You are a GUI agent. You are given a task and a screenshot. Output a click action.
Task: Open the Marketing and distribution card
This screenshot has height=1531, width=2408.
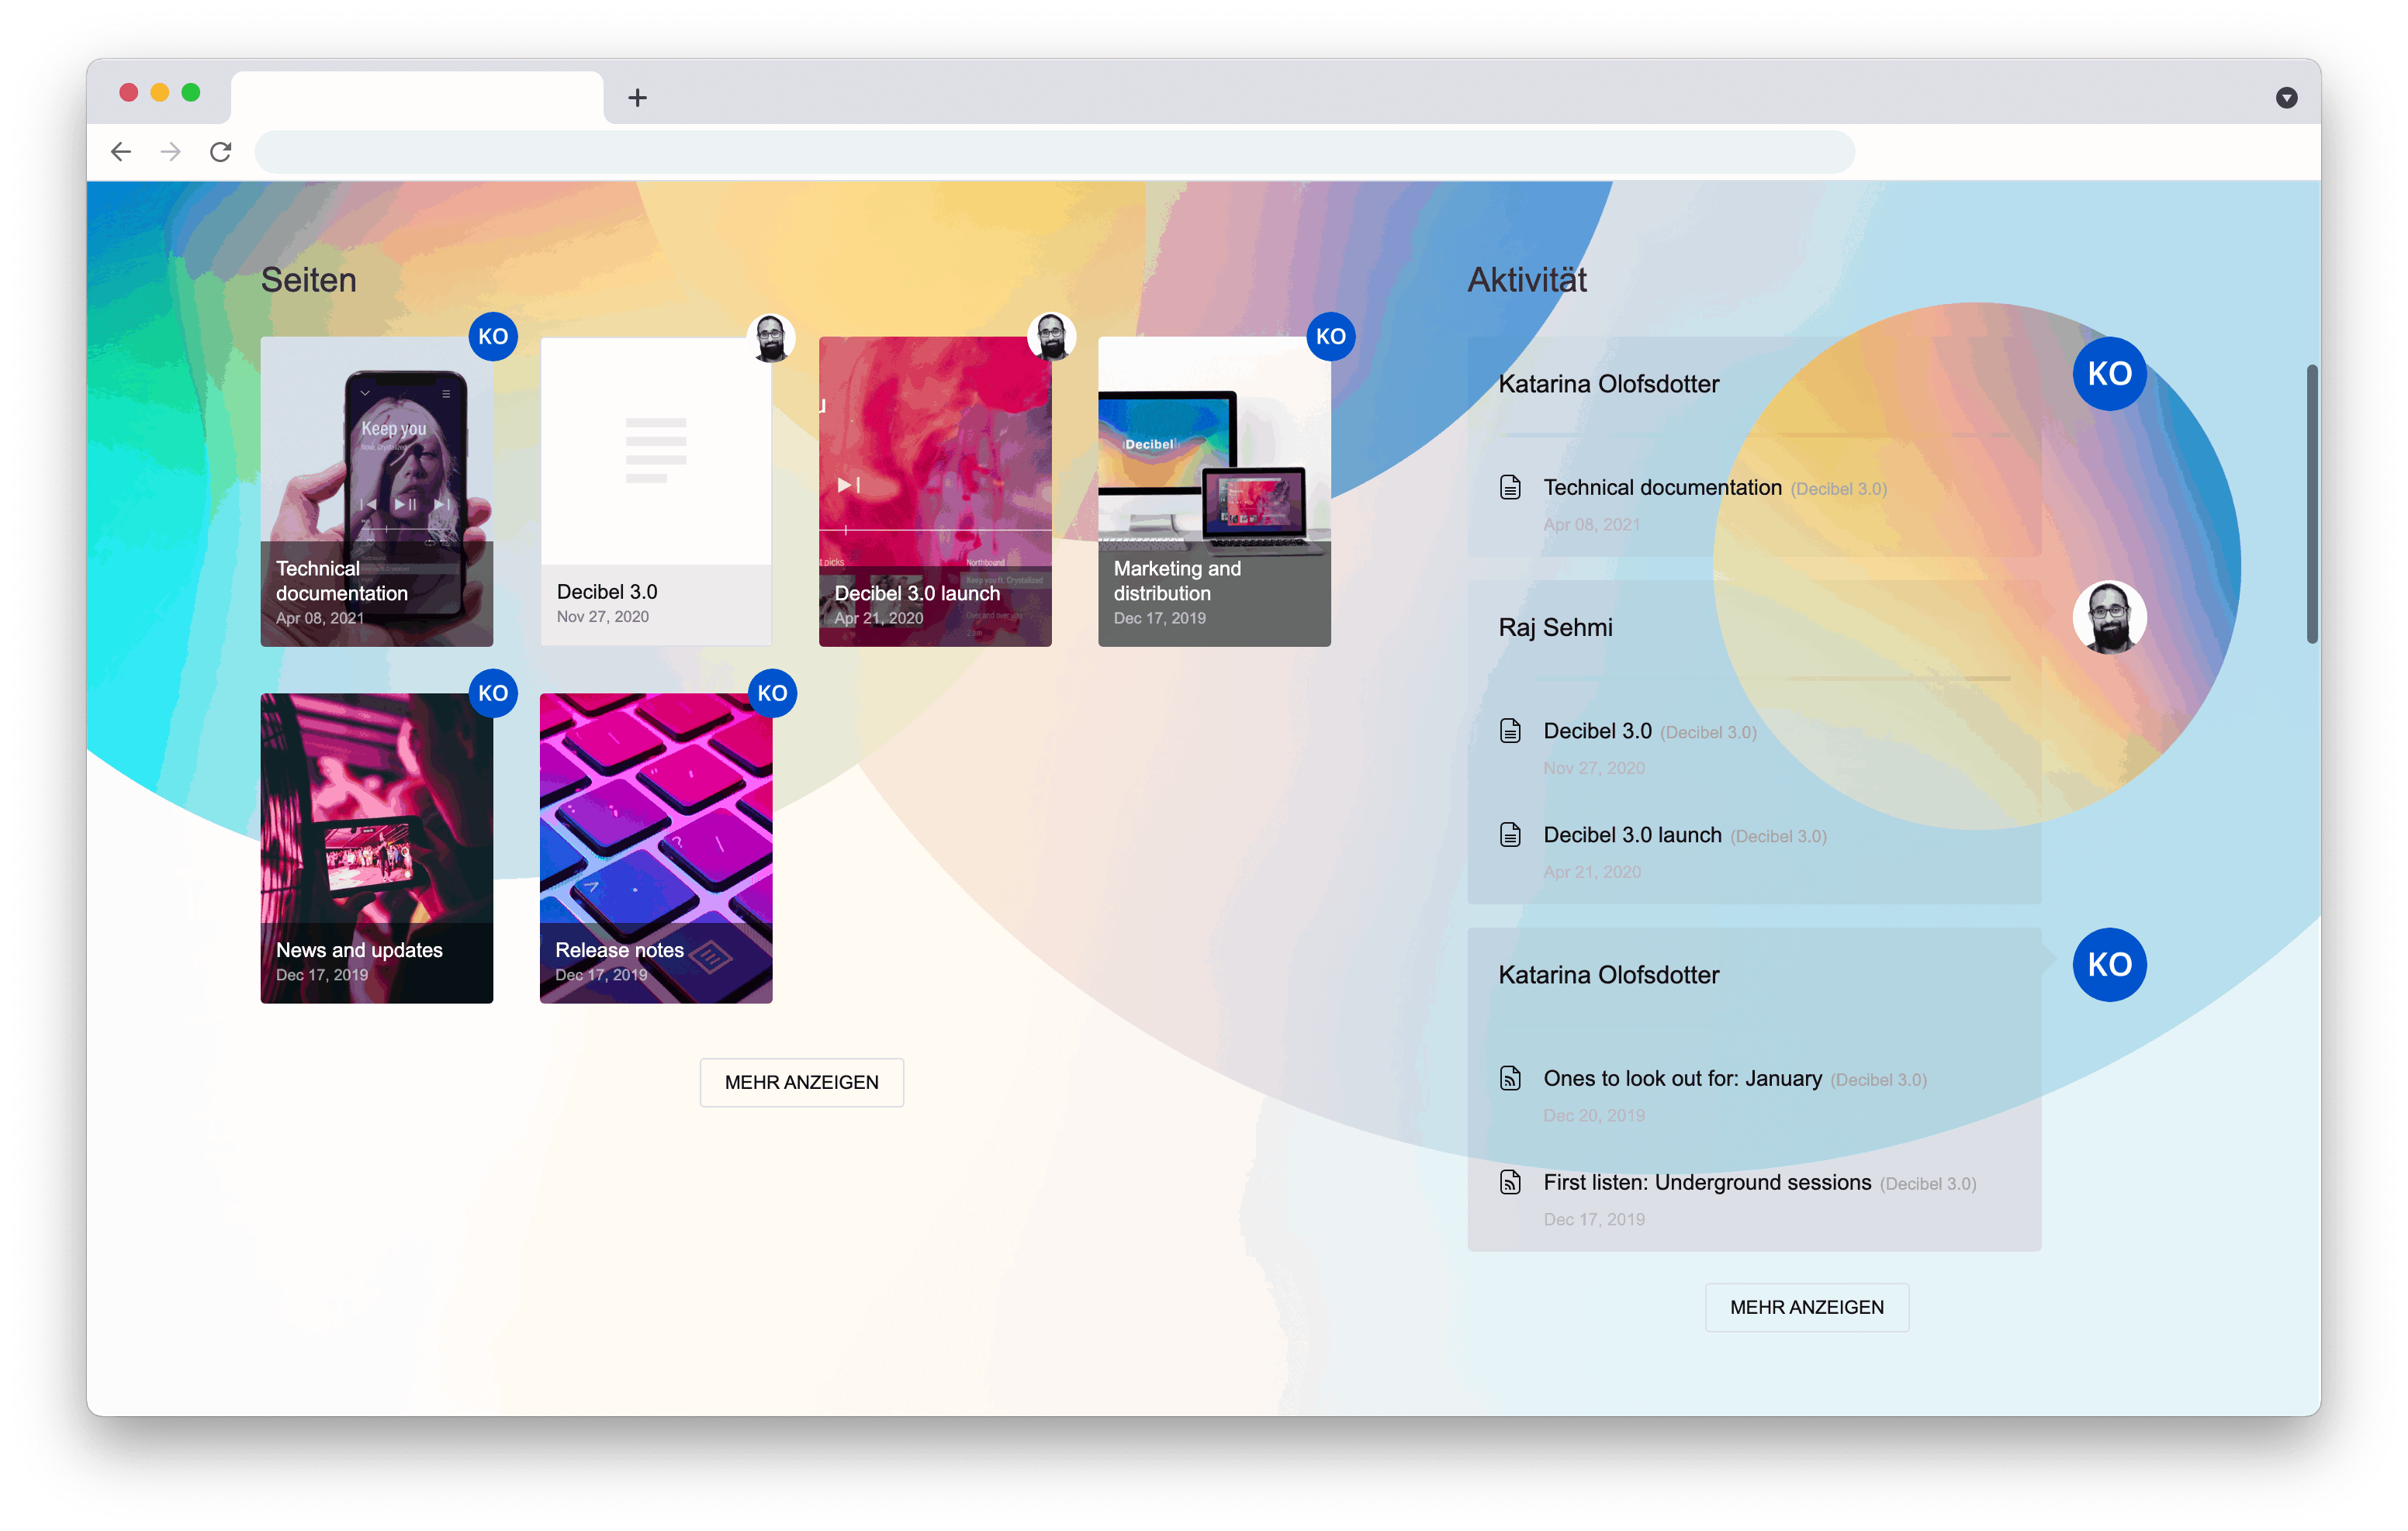pos(1214,491)
